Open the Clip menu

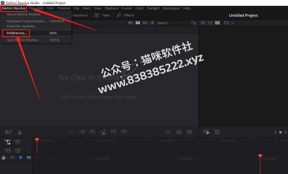coord(76,8)
